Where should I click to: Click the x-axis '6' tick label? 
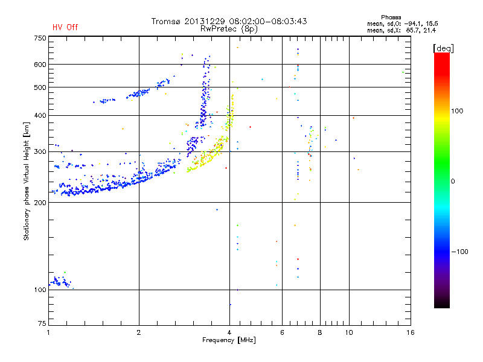click(x=282, y=332)
